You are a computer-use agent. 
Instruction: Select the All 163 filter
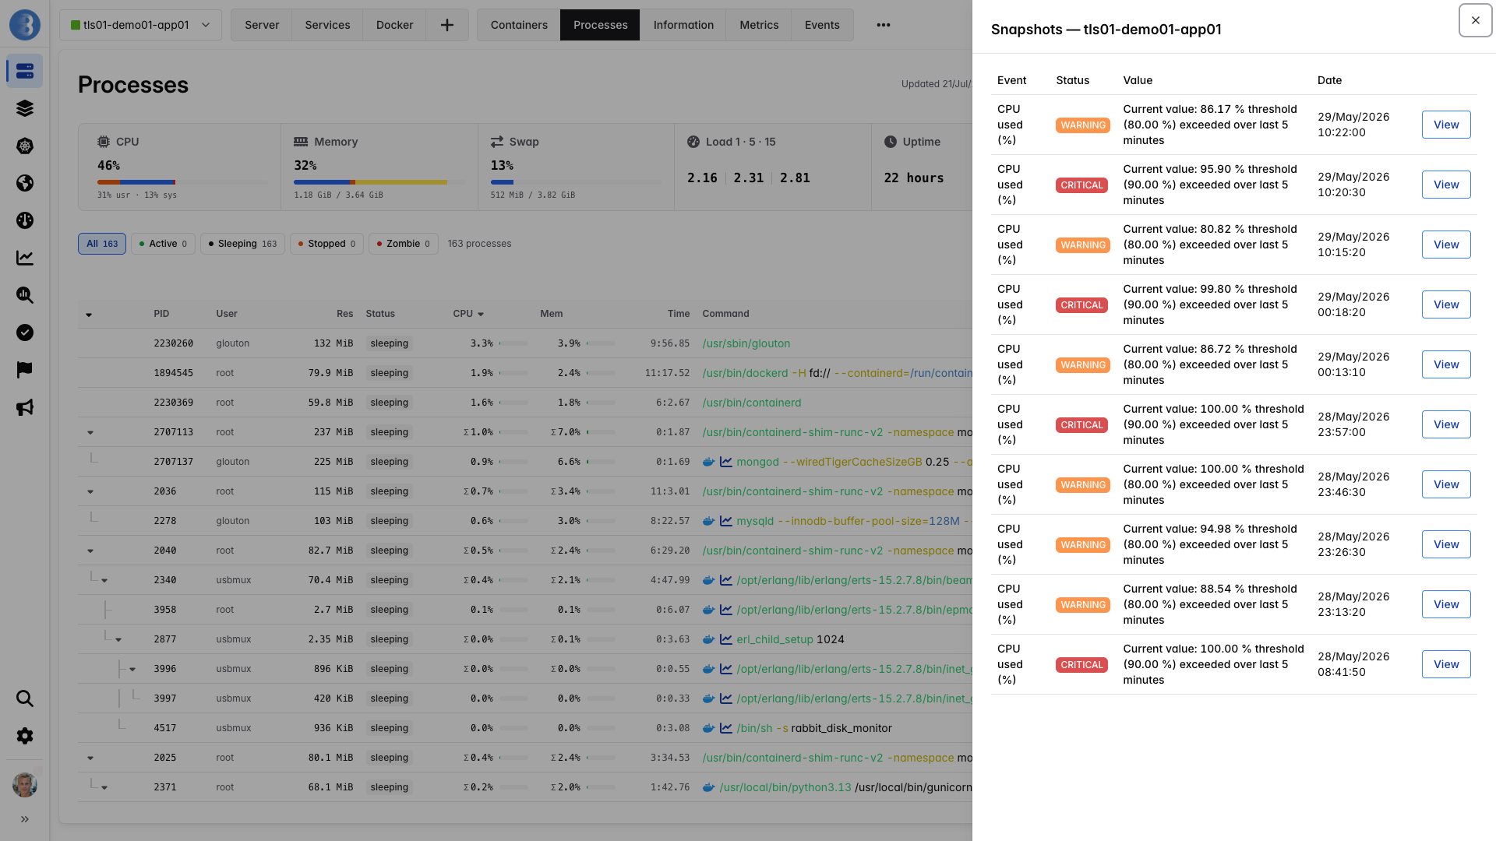(x=102, y=244)
